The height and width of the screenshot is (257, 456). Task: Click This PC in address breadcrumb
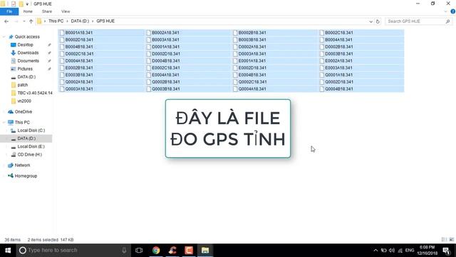[x=56, y=21]
